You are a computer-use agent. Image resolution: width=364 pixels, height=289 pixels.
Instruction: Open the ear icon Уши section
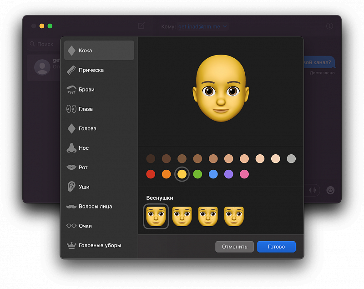point(71,187)
